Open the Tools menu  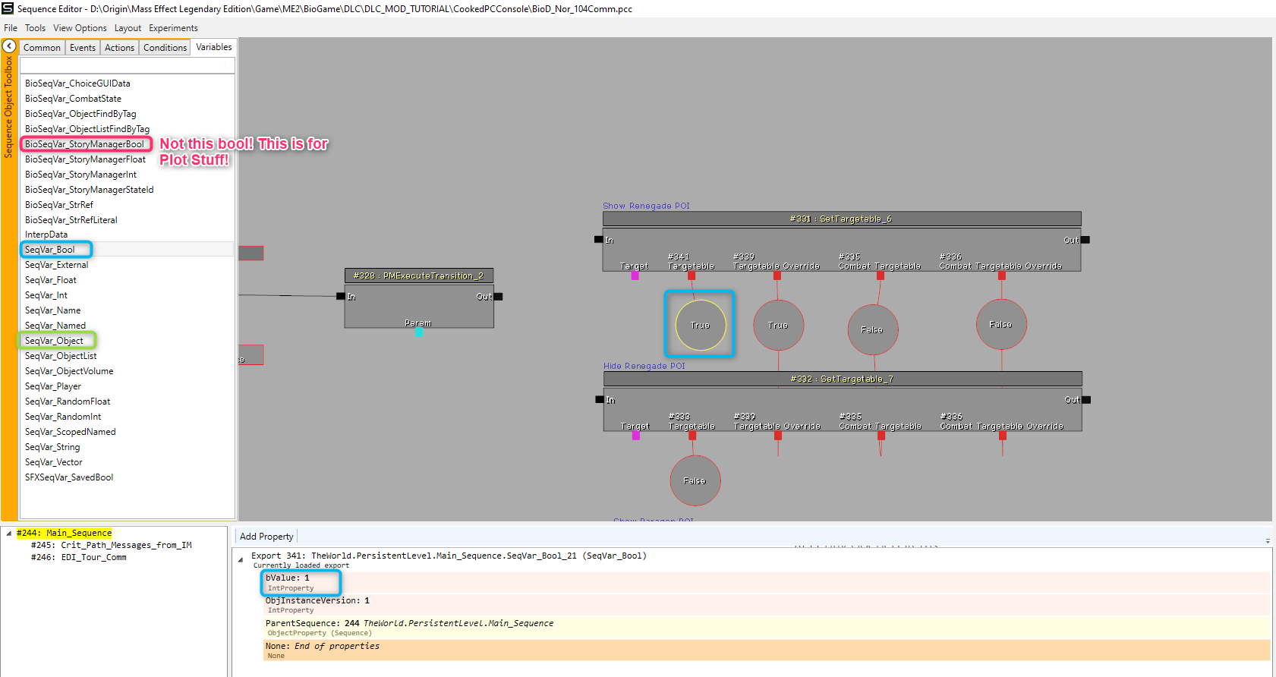[x=35, y=28]
